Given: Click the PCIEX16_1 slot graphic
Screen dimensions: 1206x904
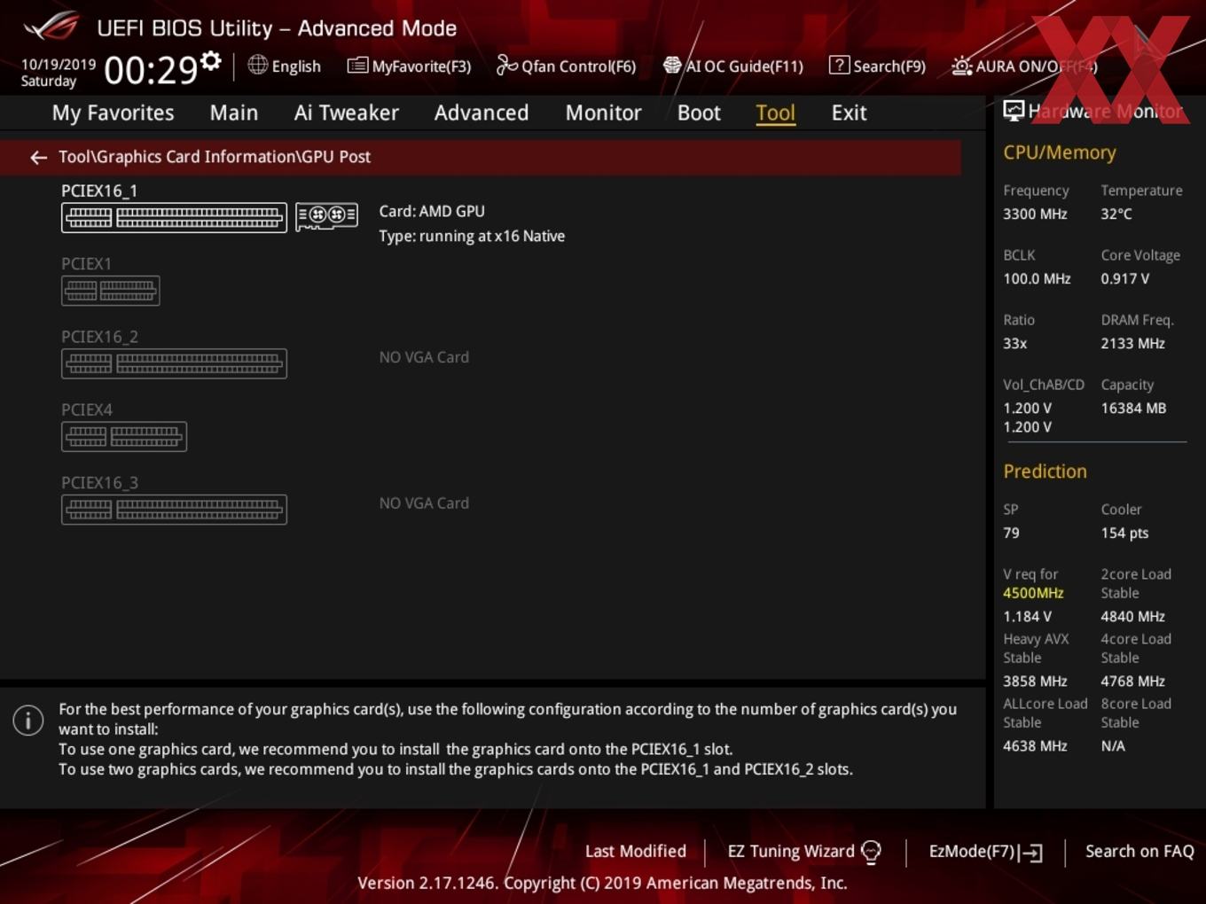Looking at the screenshot, I should [x=174, y=217].
